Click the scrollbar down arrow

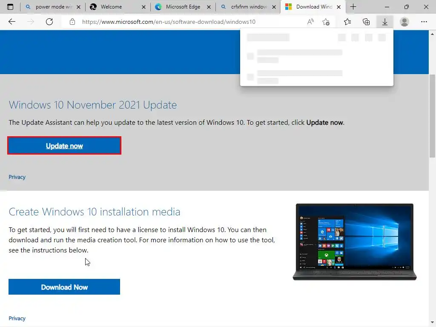pos(432,323)
